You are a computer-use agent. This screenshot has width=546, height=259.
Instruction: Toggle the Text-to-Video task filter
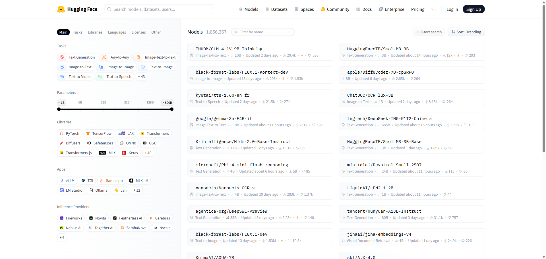75,76
